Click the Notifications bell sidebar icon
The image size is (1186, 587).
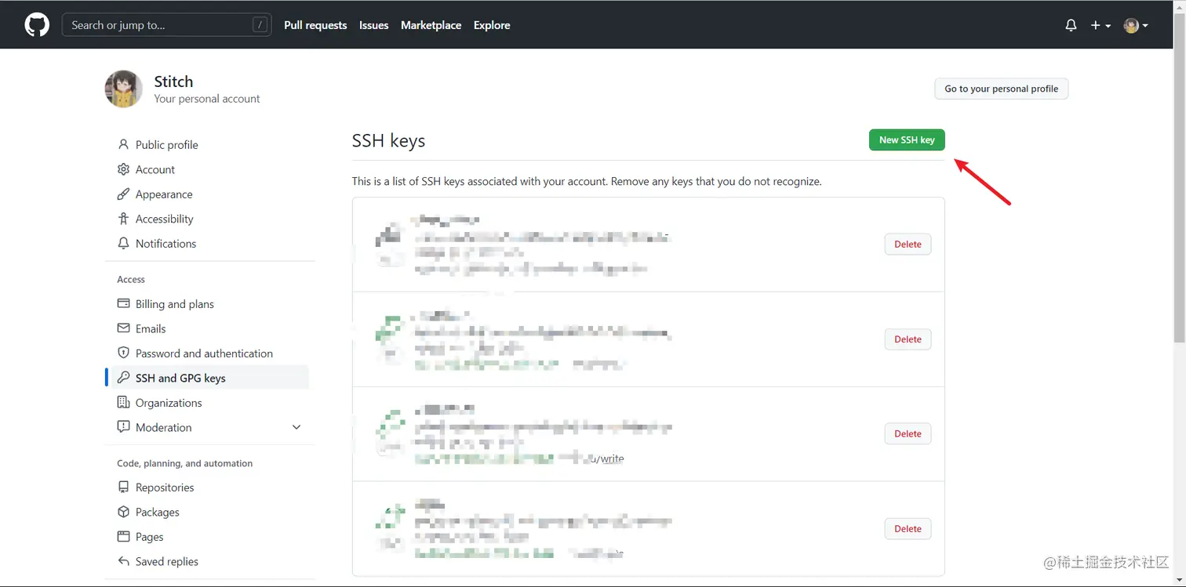(x=123, y=243)
